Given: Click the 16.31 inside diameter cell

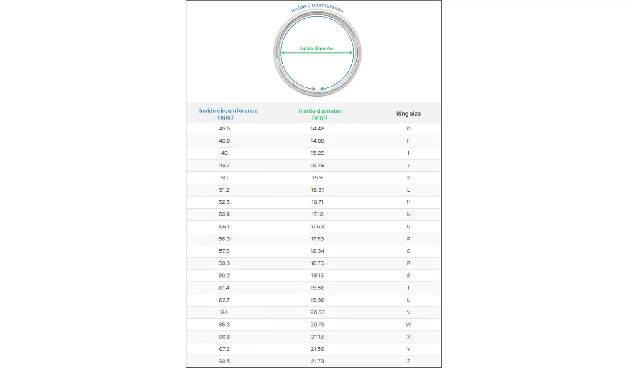Looking at the screenshot, I should pyautogui.click(x=317, y=190).
